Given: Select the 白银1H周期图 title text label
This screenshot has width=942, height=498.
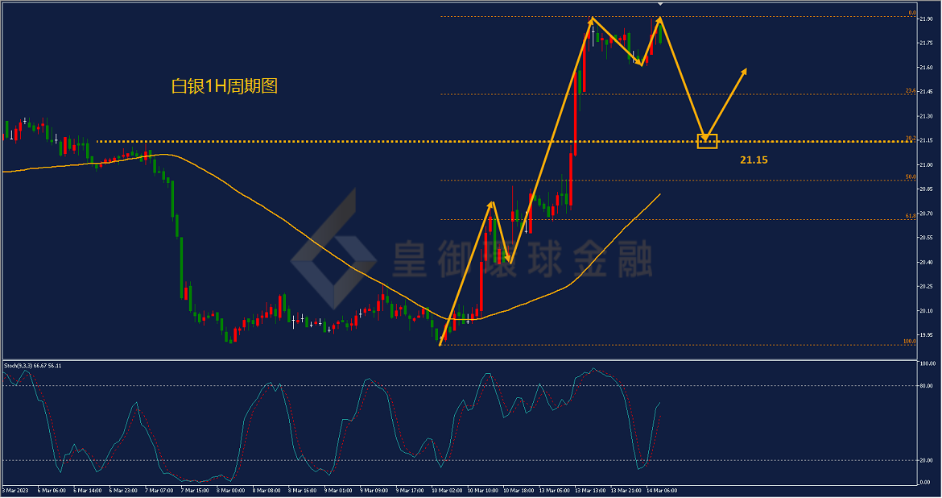Looking at the screenshot, I should [x=224, y=86].
